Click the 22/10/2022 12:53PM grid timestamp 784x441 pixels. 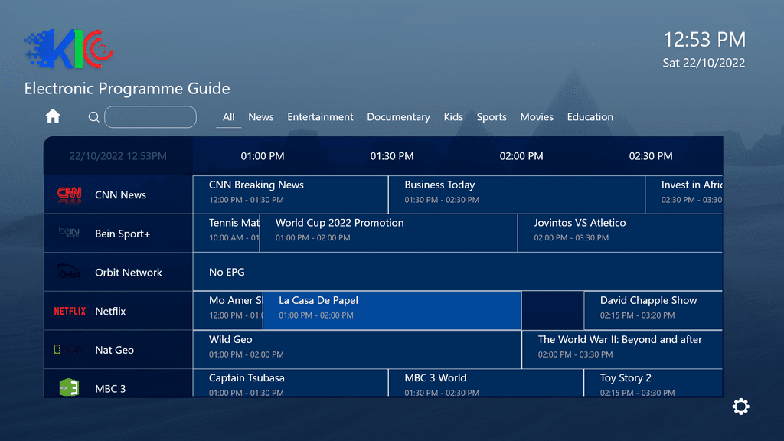pyautogui.click(x=118, y=156)
